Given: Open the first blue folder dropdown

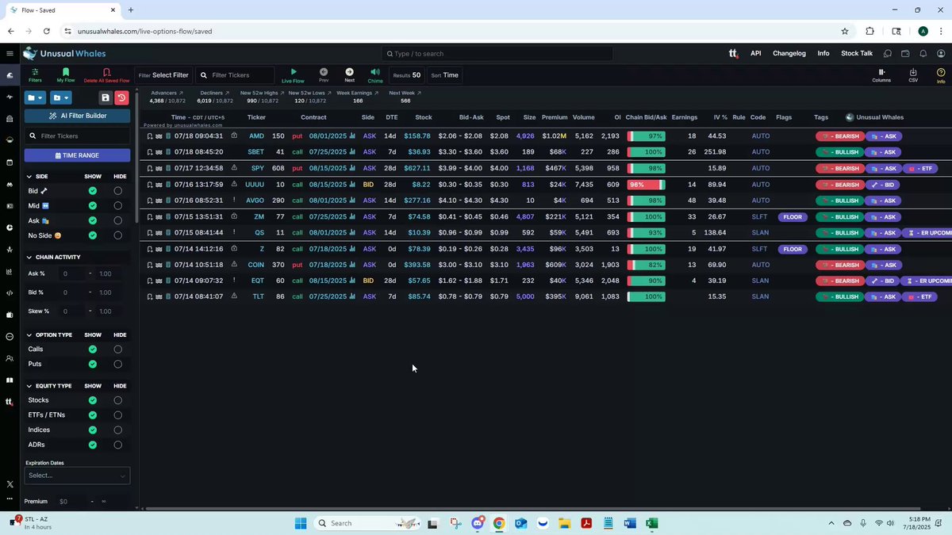Looking at the screenshot, I should pyautogui.click(x=36, y=97).
